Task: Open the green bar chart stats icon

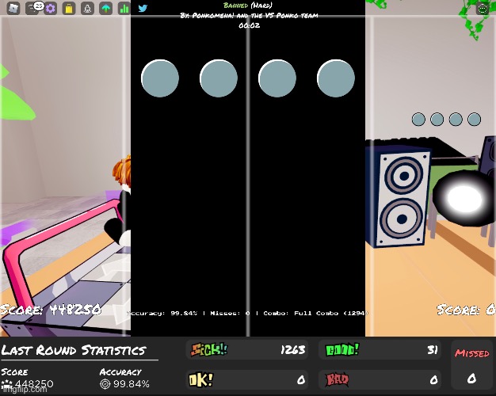Action: point(124,8)
